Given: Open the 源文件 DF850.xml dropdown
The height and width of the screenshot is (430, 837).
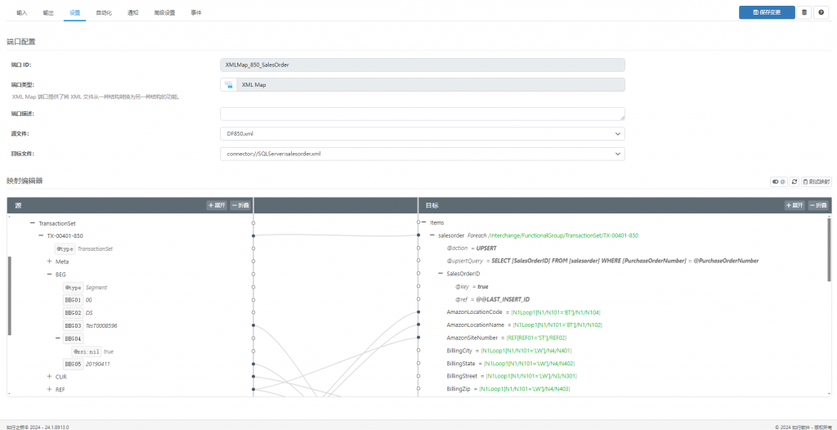Looking at the screenshot, I should point(423,133).
